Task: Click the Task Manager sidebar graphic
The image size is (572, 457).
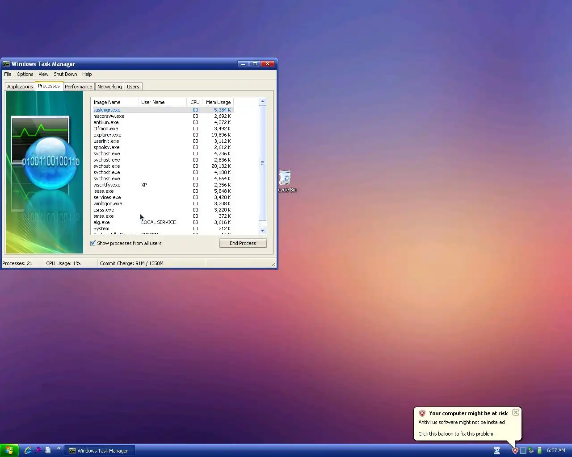Action: point(44,172)
